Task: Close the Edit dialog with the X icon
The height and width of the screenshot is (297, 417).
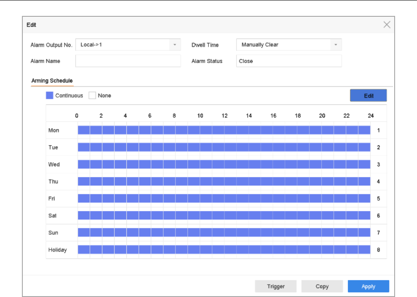Action: pyautogui.click(x=386, y=25)
